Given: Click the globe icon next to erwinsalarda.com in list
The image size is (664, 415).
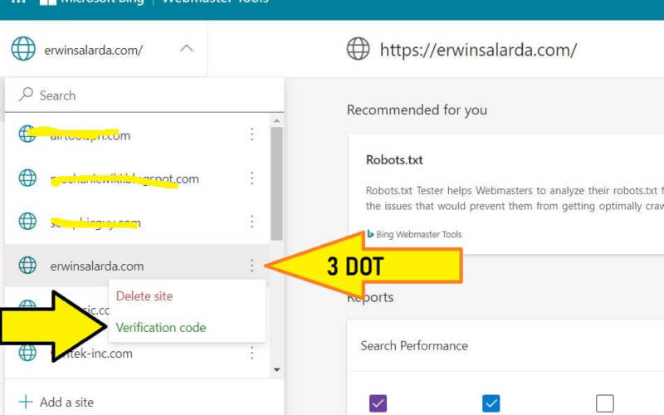Looking at the screenshot, I should click(x=28, y=266).
